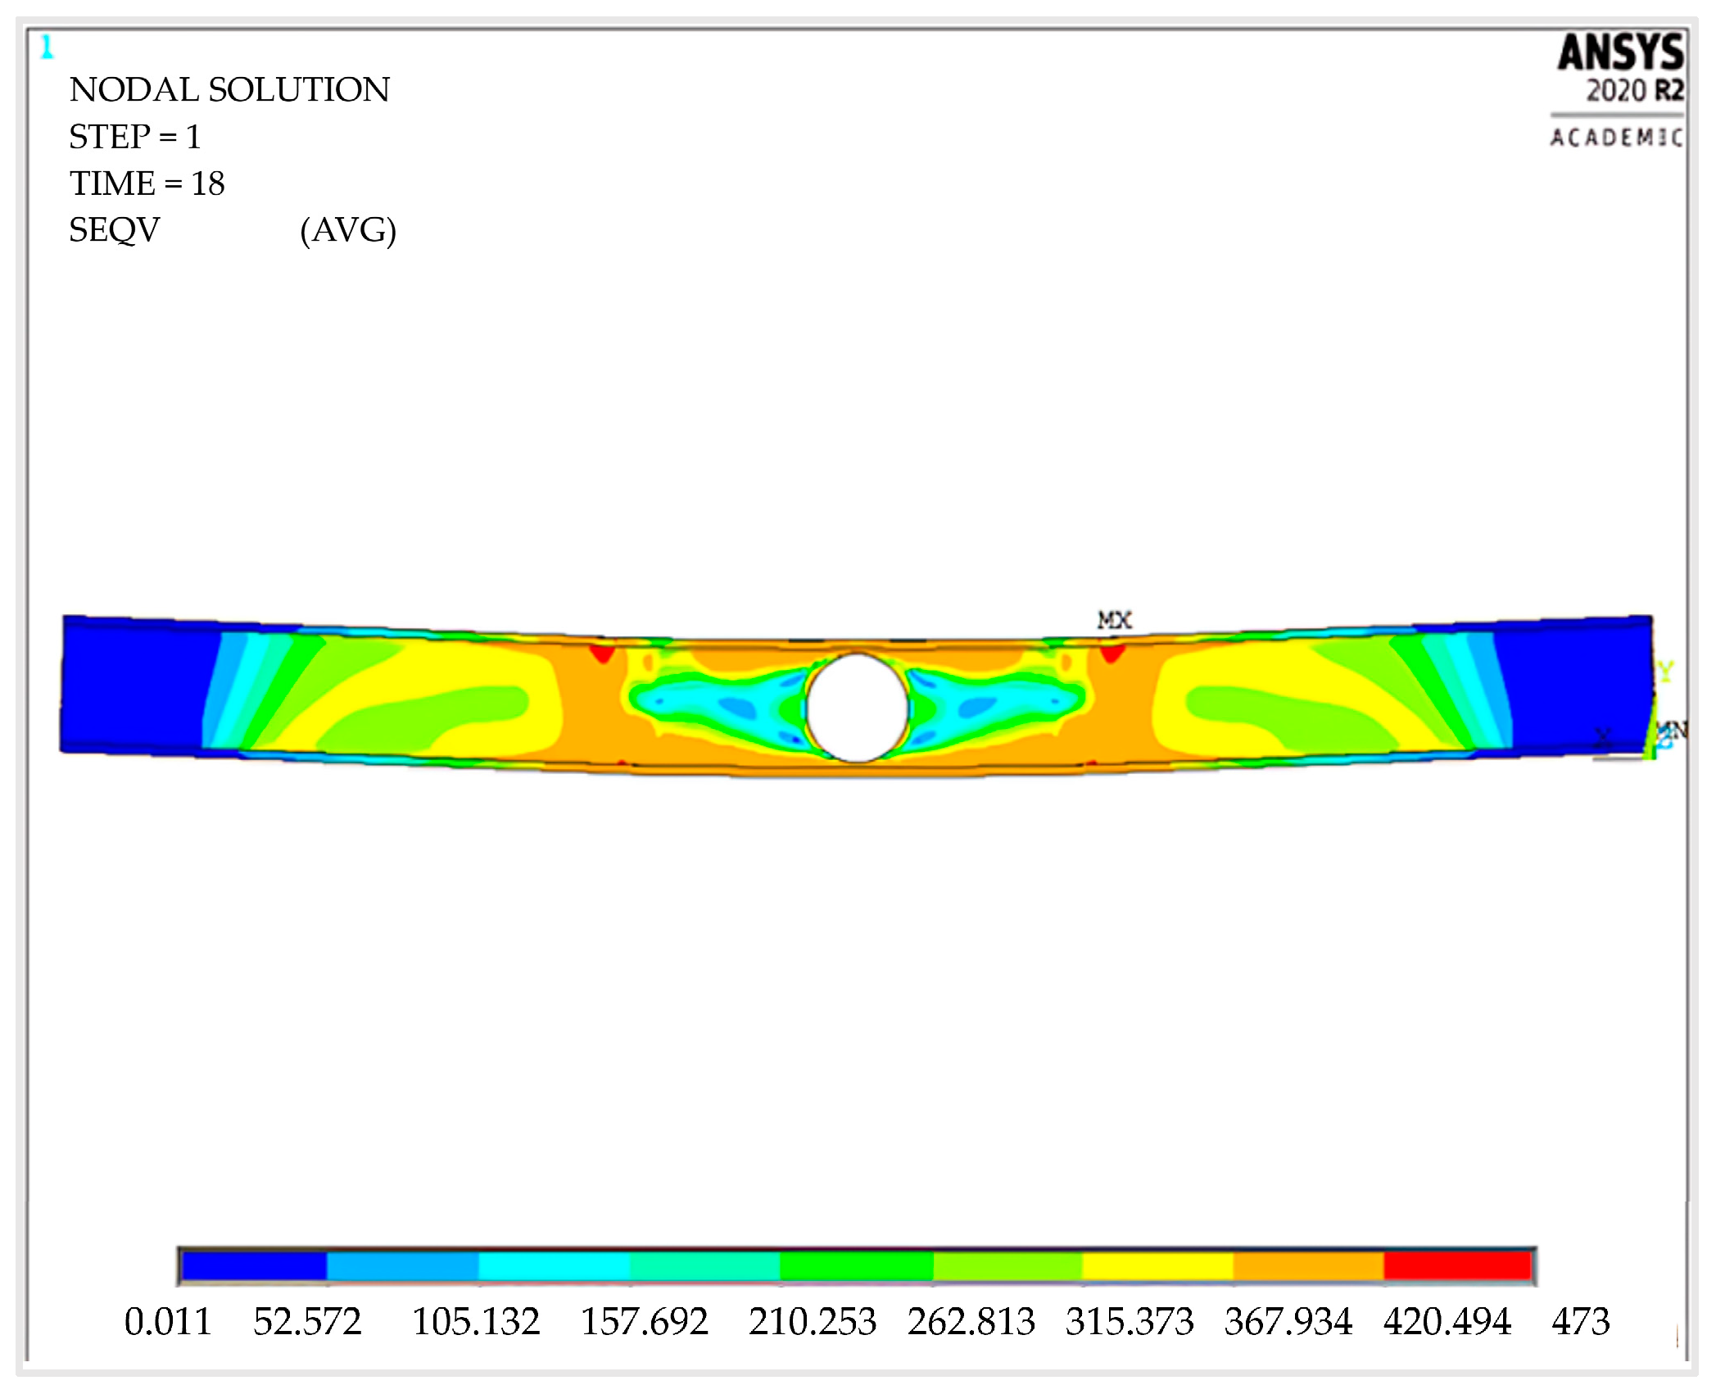Click the SEQV result label
The image size is (1716, 1394).
(114, 230)
